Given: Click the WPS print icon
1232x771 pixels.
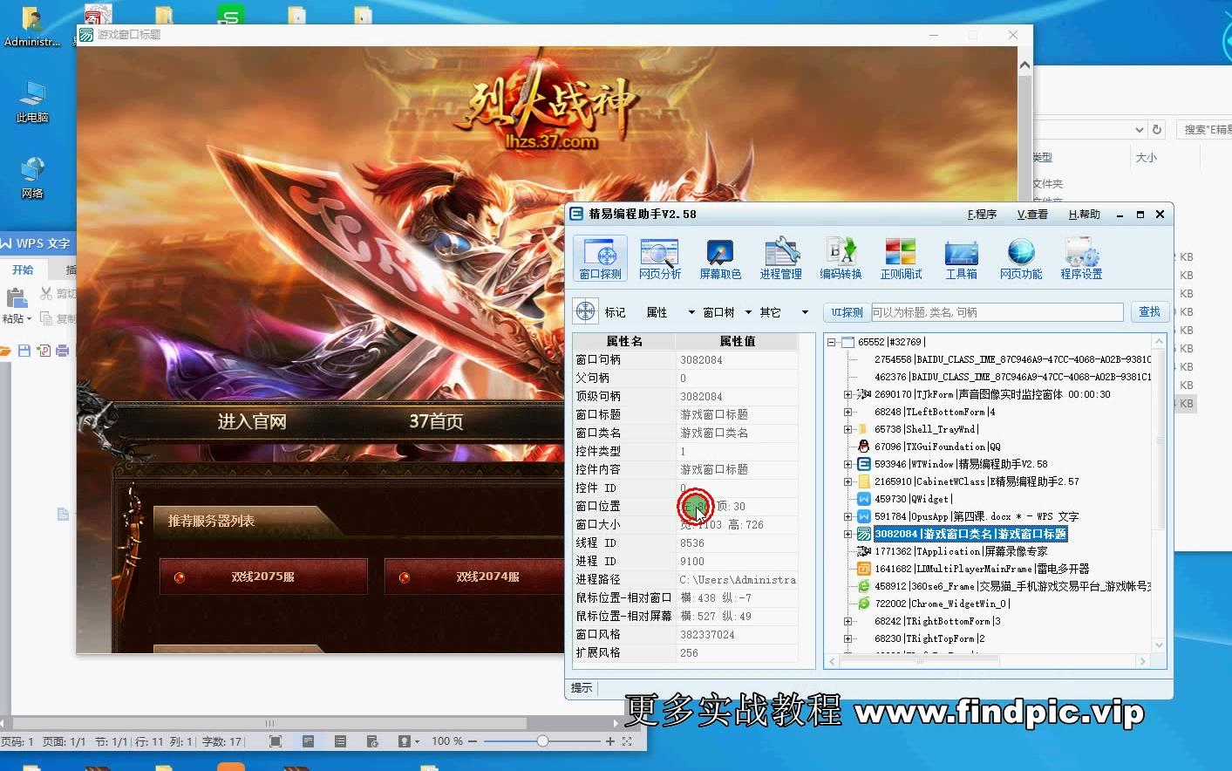Looking at the screenshot, I should click(x=63, y=351).
